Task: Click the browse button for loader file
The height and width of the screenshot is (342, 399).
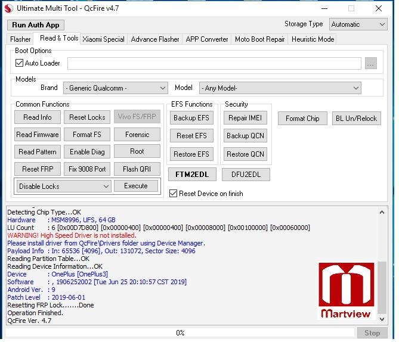Action: click(x=370, y=63)
